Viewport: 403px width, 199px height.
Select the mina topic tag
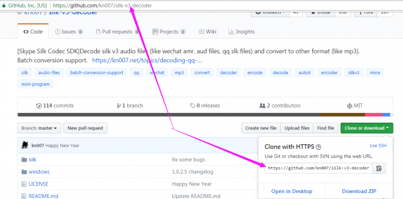(x=375, y=73)
